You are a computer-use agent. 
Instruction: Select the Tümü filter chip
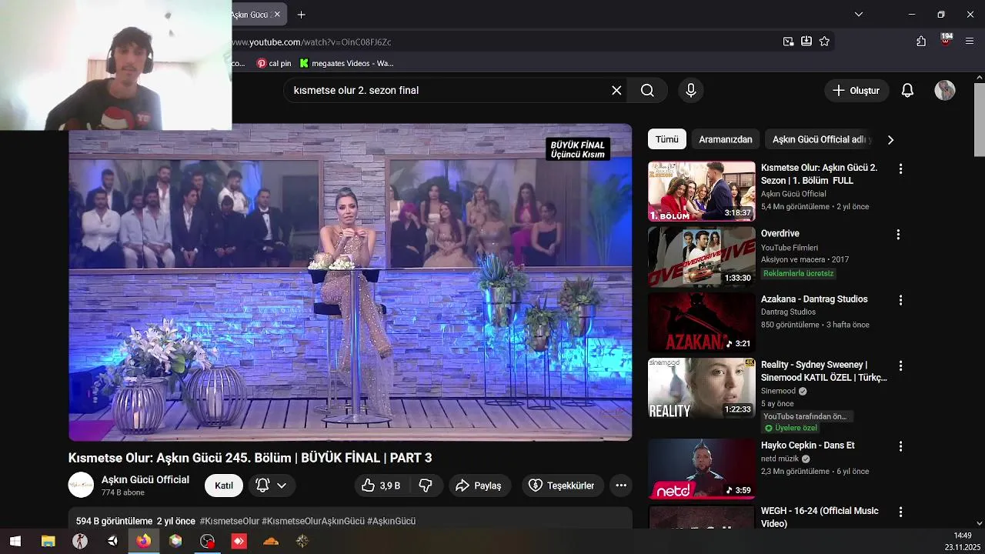tap(667, 140)
